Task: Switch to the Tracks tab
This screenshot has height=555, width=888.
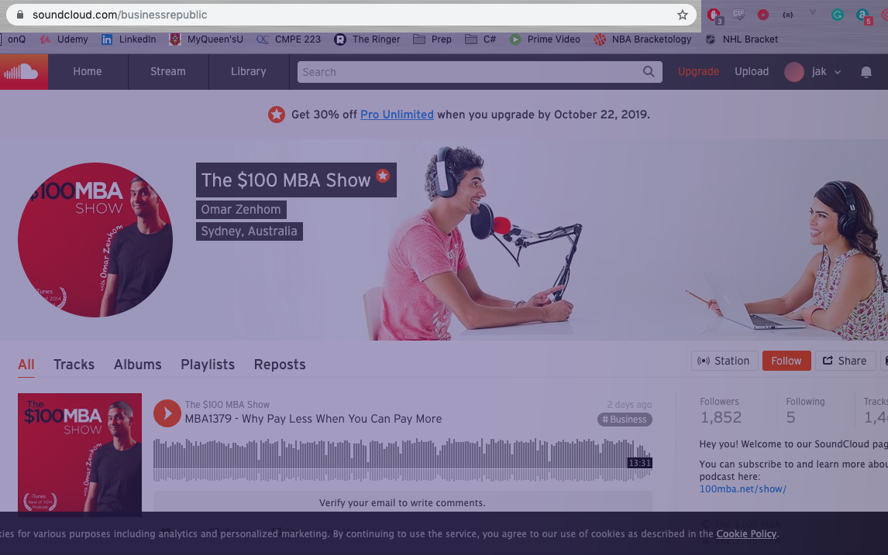Action: click(74, 365)
